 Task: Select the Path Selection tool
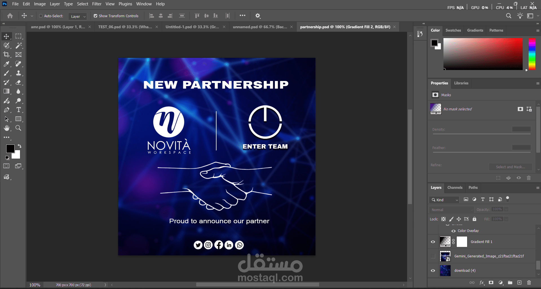pyautogui.click(x=6, y=119)
